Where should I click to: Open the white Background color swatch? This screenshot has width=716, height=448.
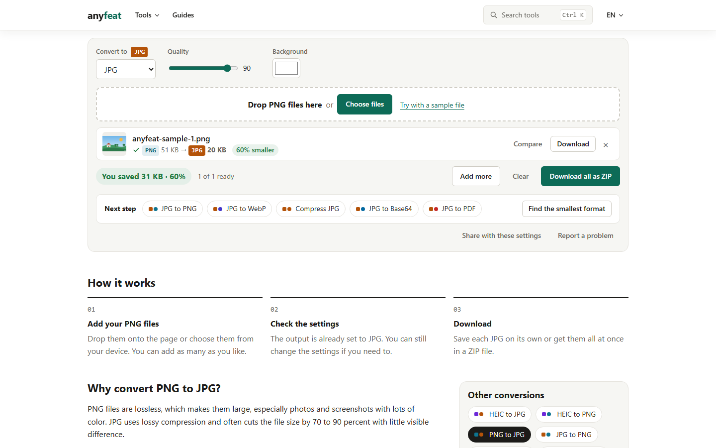coord(286,68)
